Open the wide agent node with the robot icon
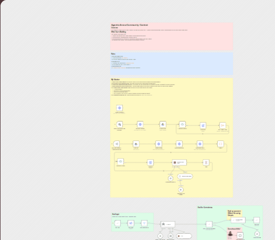This screenshot has height=240, width=275. [168, 224]
